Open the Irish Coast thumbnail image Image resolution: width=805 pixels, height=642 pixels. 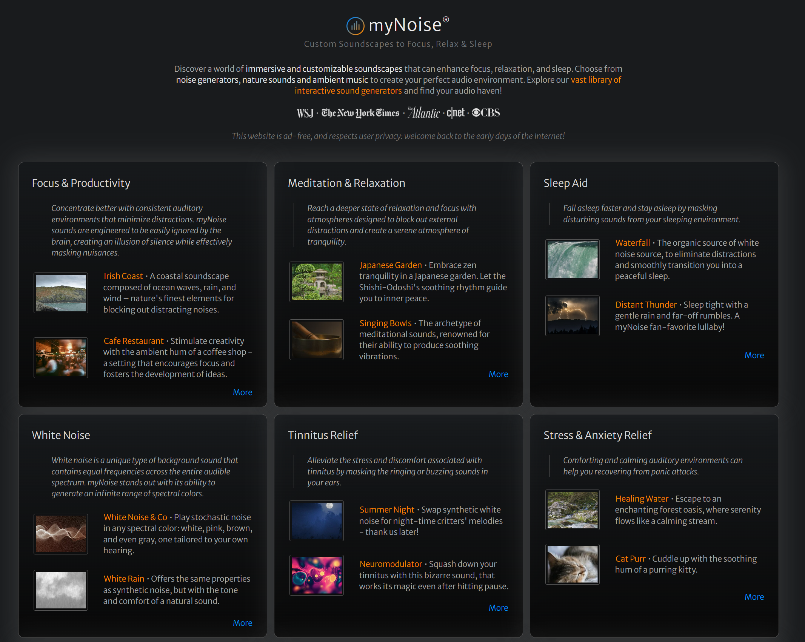[61, 293]
